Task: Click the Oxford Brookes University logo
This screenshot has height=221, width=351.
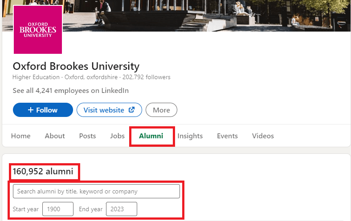Action: (x=38, y=29)
